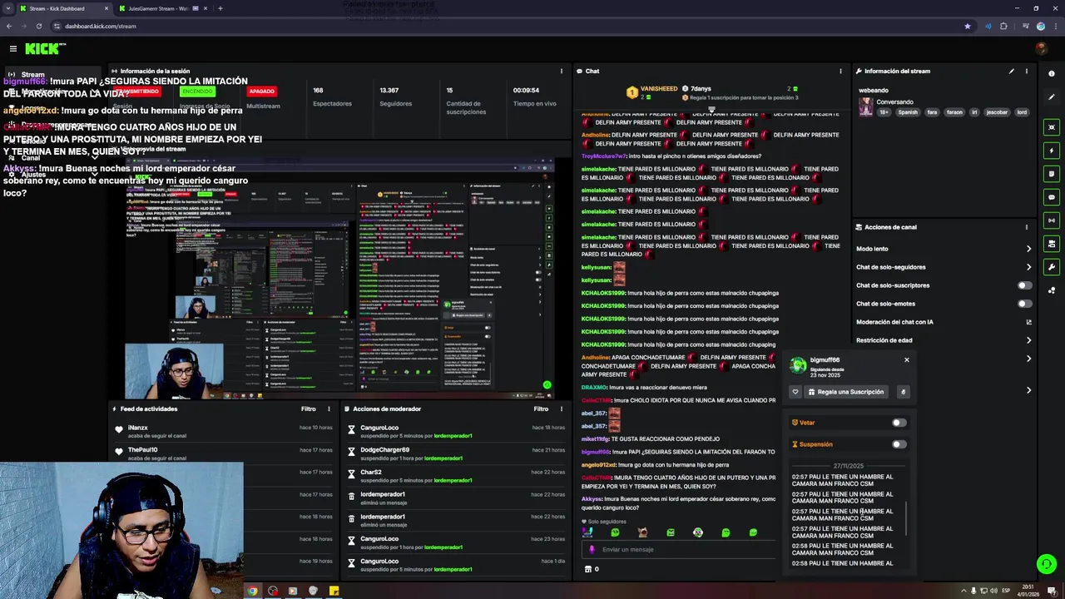Viewport: 1065px width, 599px height.
Task: Open the yellow sticky app in taskbar
Action: tap(334, 592)
